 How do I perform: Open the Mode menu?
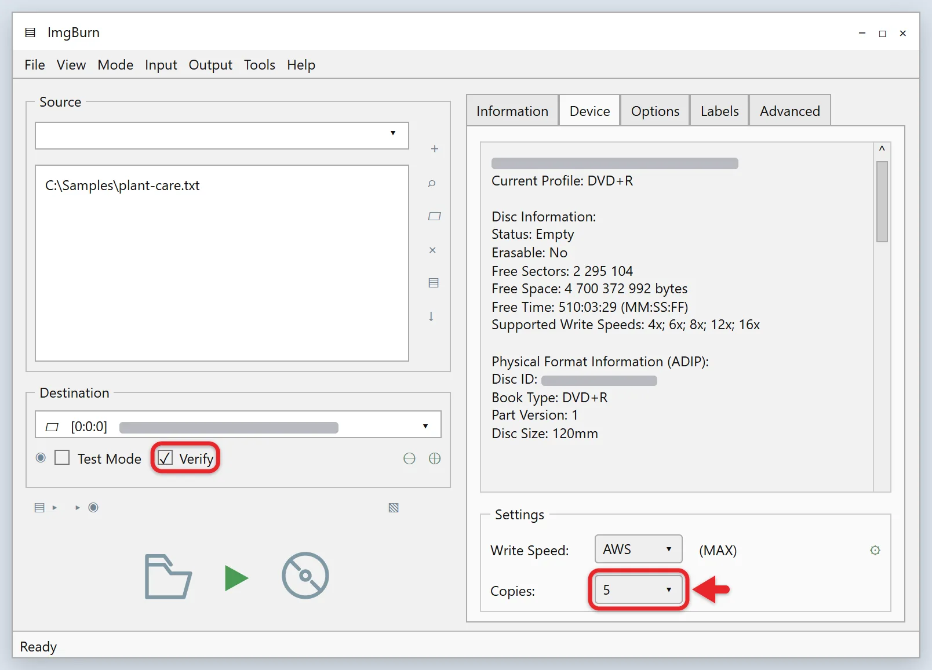coord(115,65)
